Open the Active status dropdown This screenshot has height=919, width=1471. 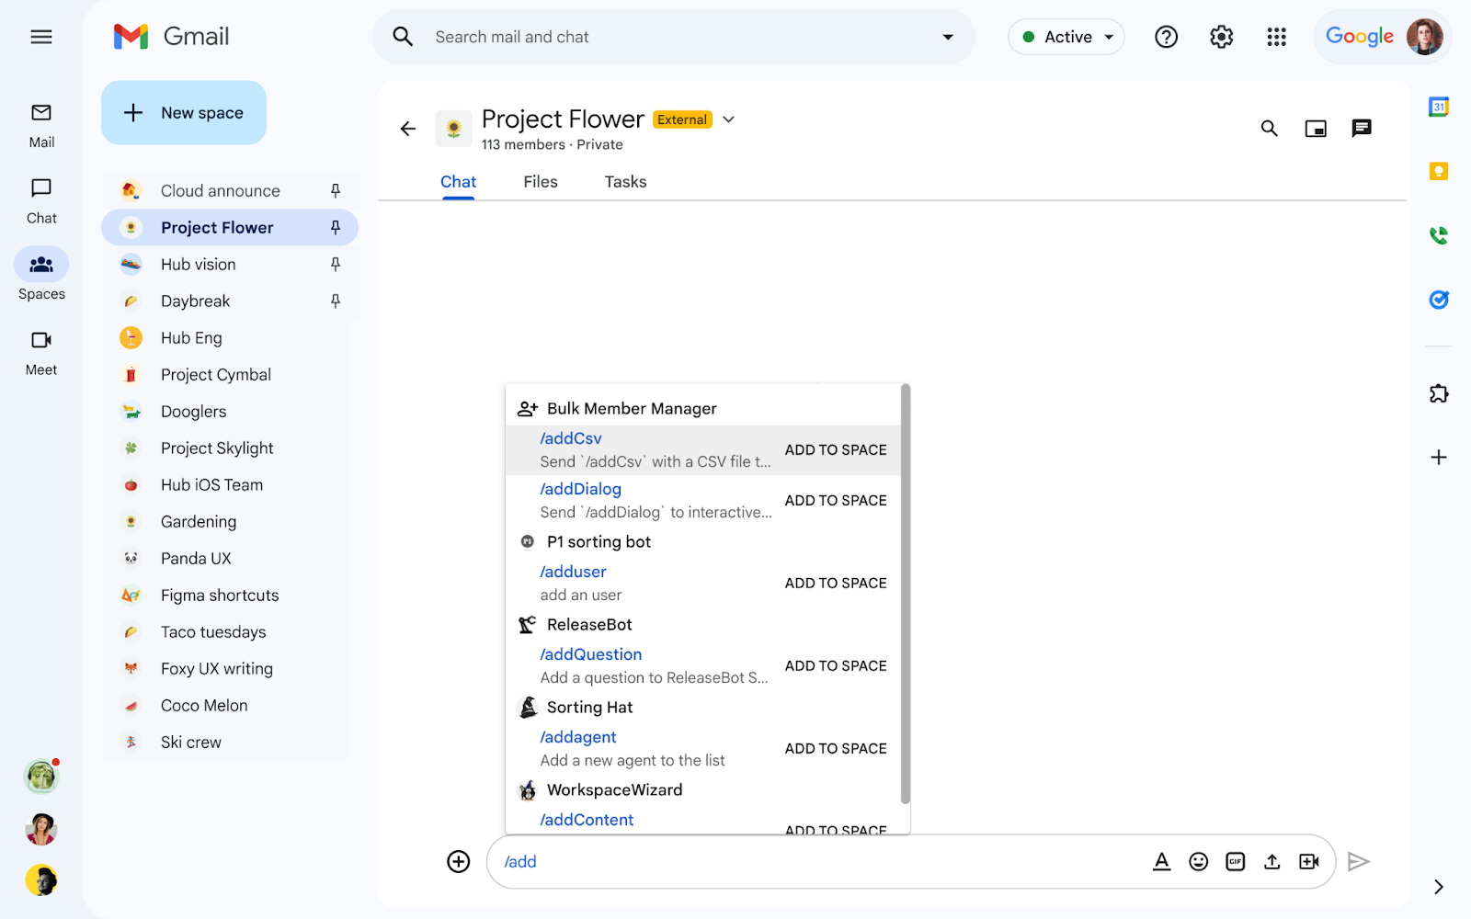[1066, 37]
